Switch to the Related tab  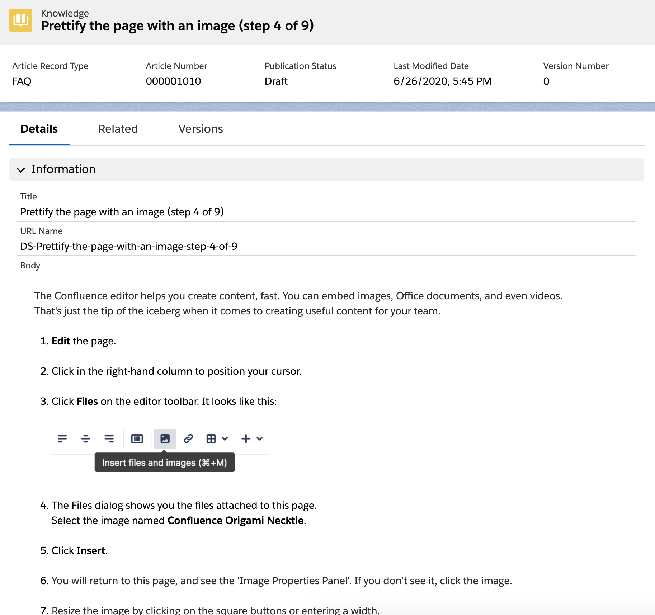[x=118, y=129]
